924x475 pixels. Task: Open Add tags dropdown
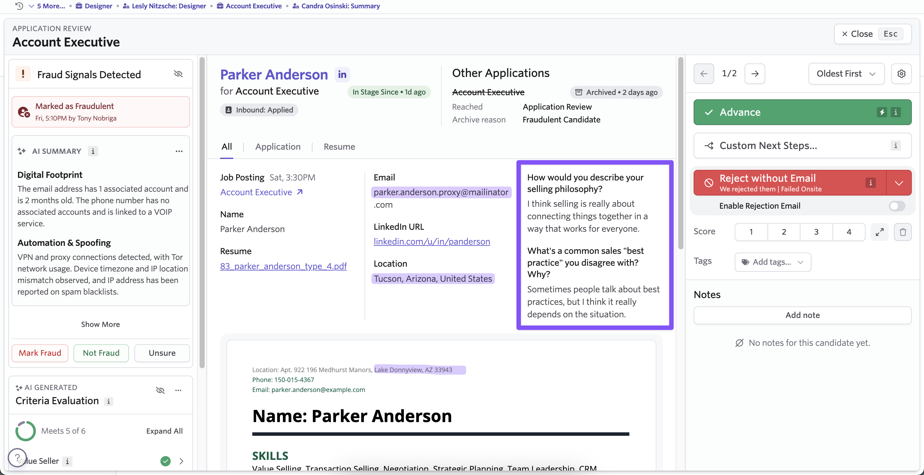click(x=773, y=262)
